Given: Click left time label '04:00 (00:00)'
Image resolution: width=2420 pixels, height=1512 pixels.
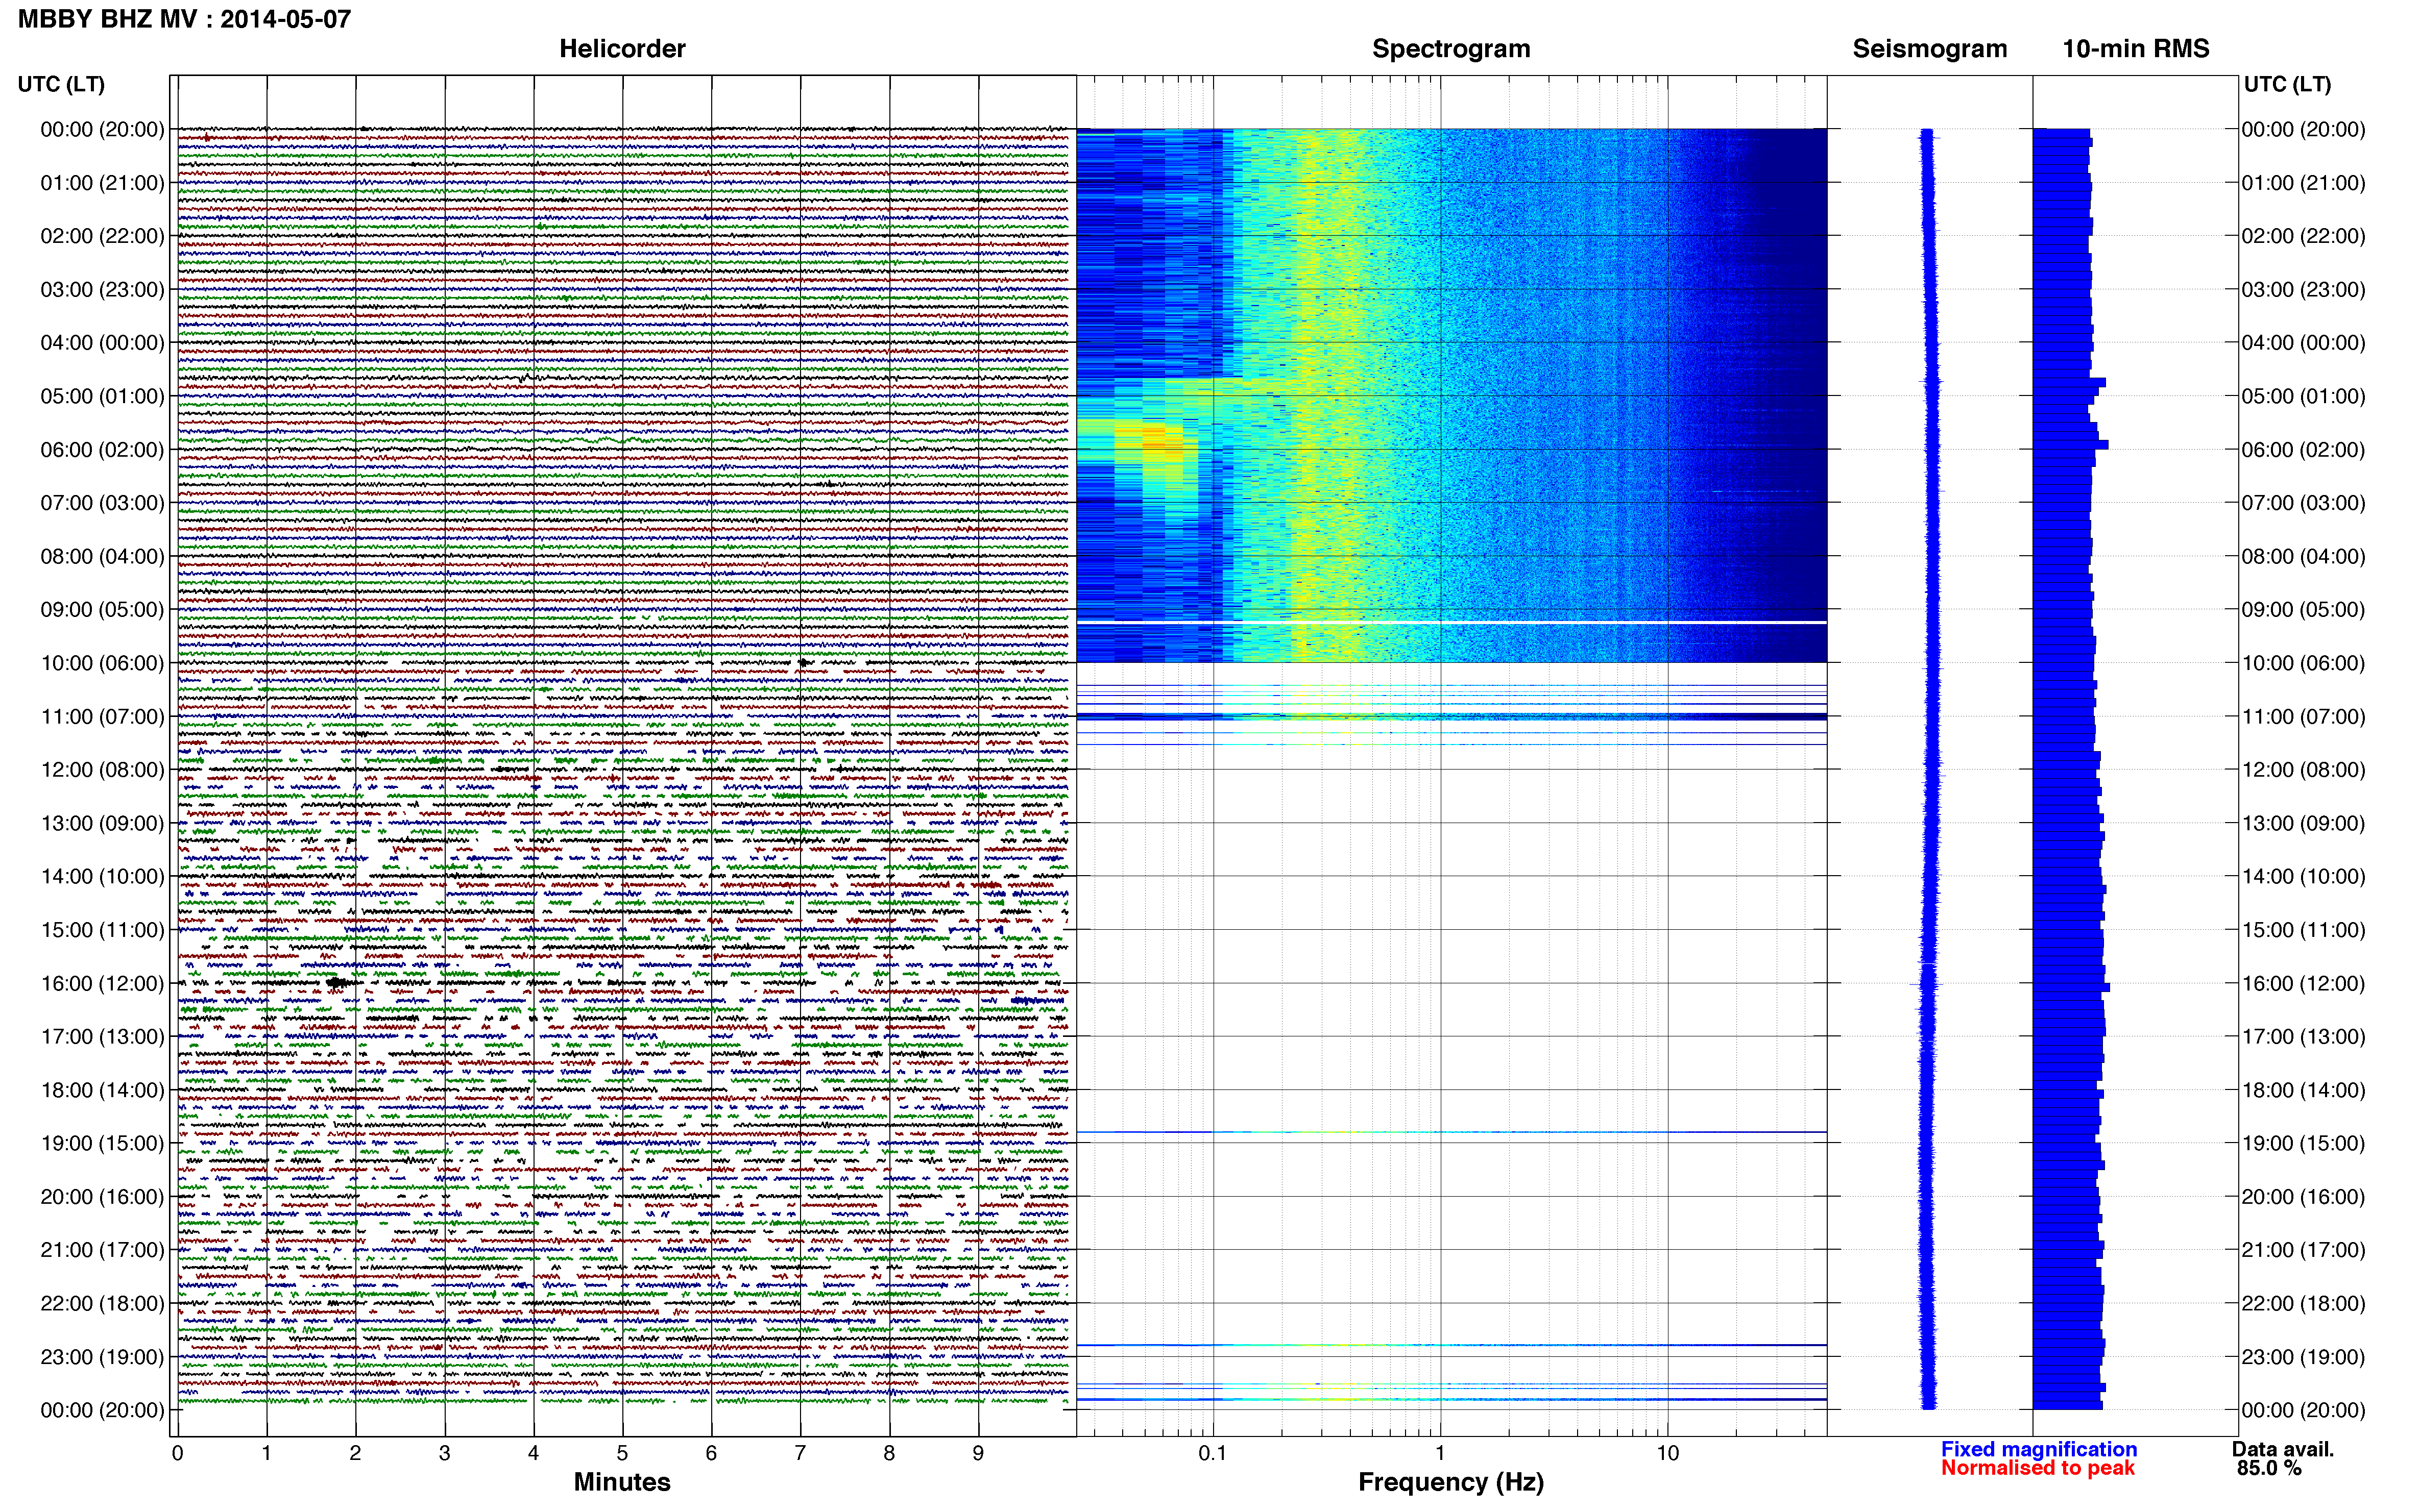Looking at the screenshot, I should (102, 343).
